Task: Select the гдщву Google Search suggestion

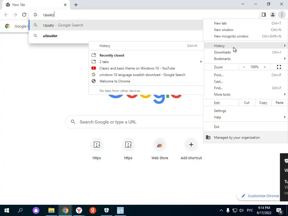Action: pyautogui.click(x=116, y=25)
